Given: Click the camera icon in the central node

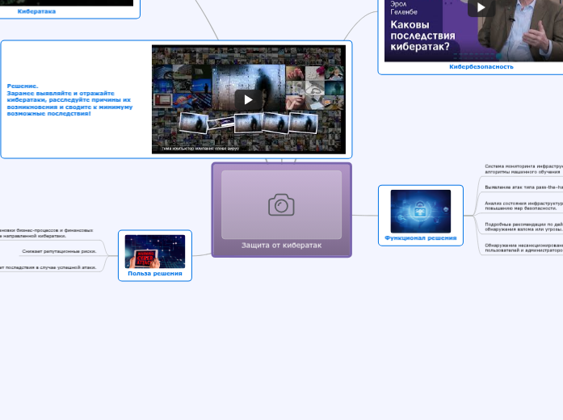Looking at the screenshot, I should click(281, 205).
